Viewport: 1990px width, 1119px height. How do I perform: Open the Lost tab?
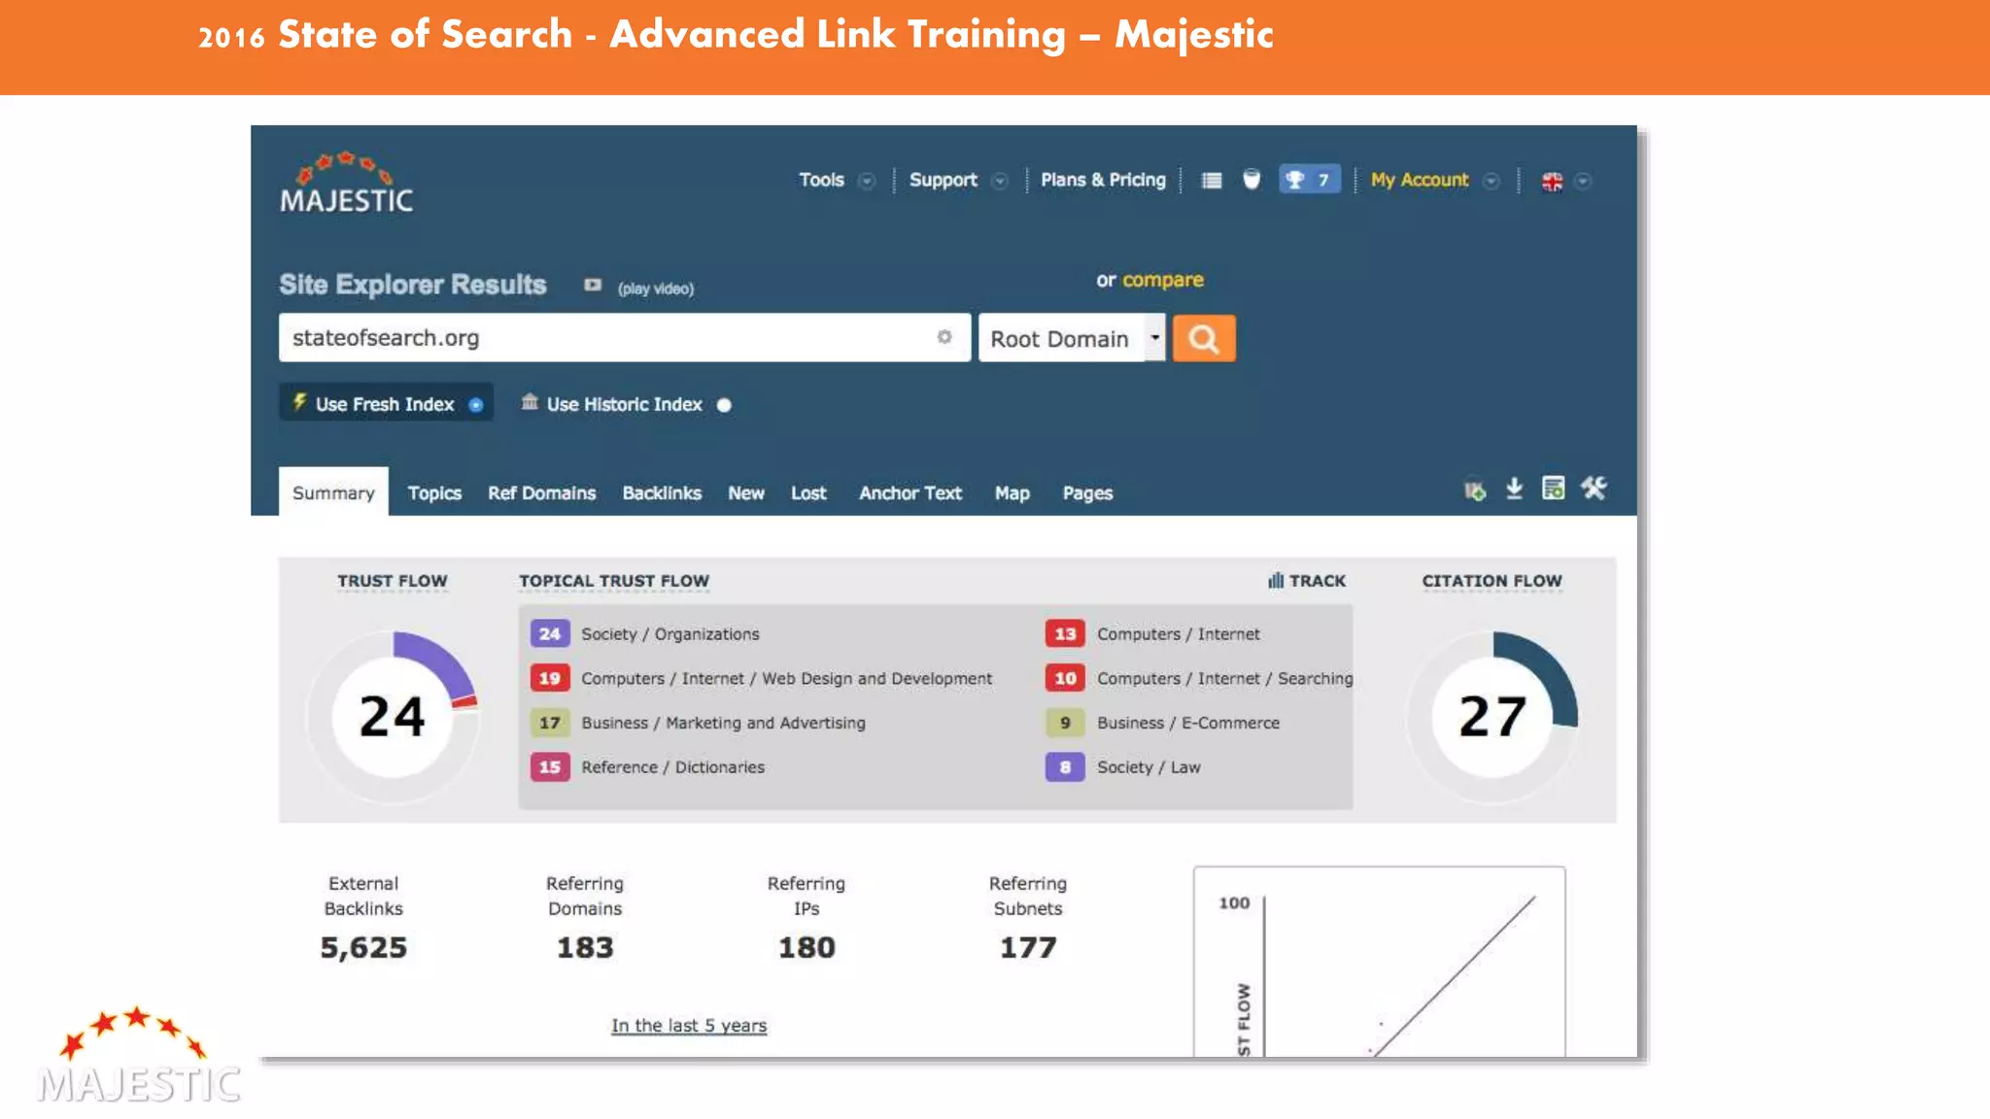point(808,493)
